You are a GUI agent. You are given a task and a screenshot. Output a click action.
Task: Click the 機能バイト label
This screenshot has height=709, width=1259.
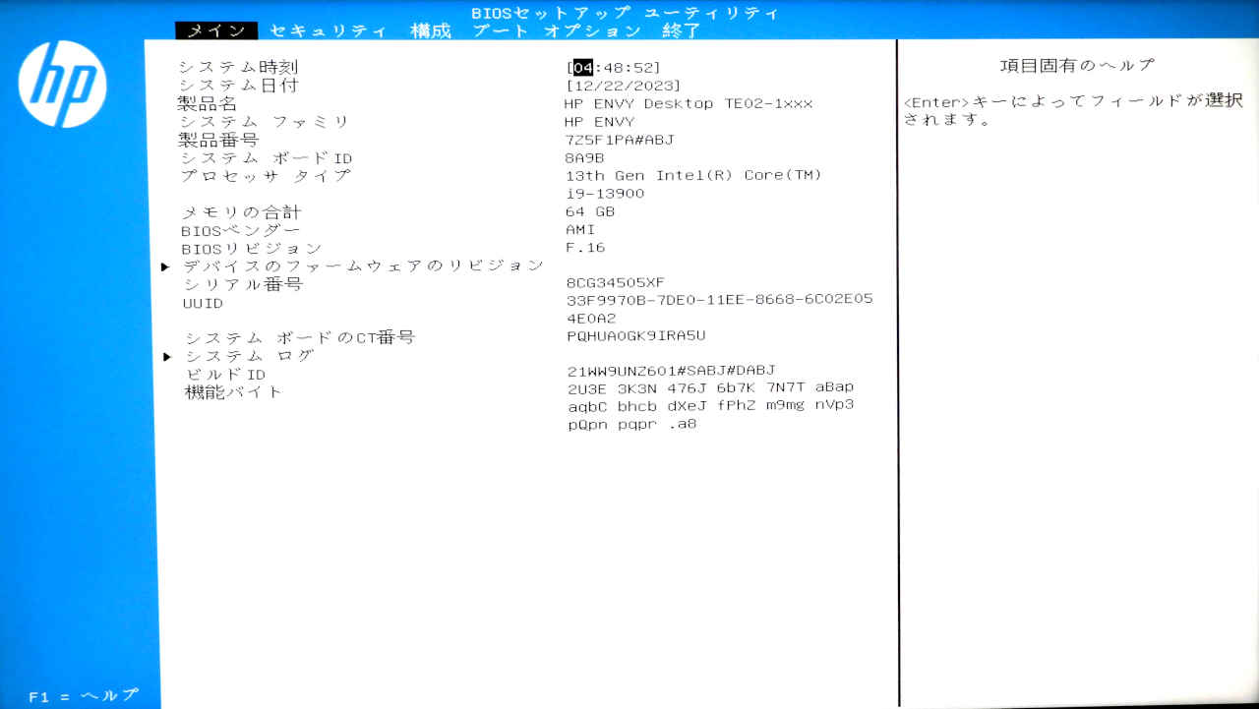click(233, 392)
